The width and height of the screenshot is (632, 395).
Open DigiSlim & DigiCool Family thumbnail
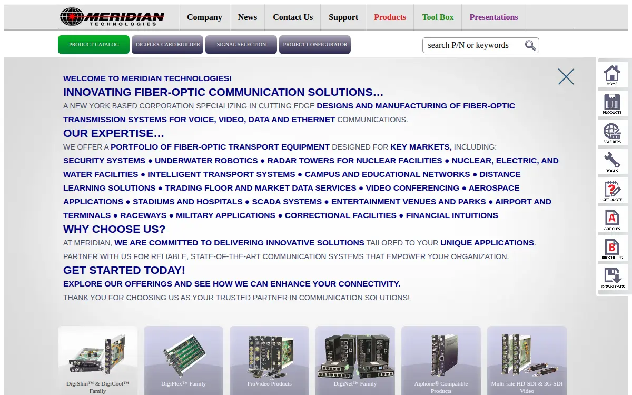[97, 360]
